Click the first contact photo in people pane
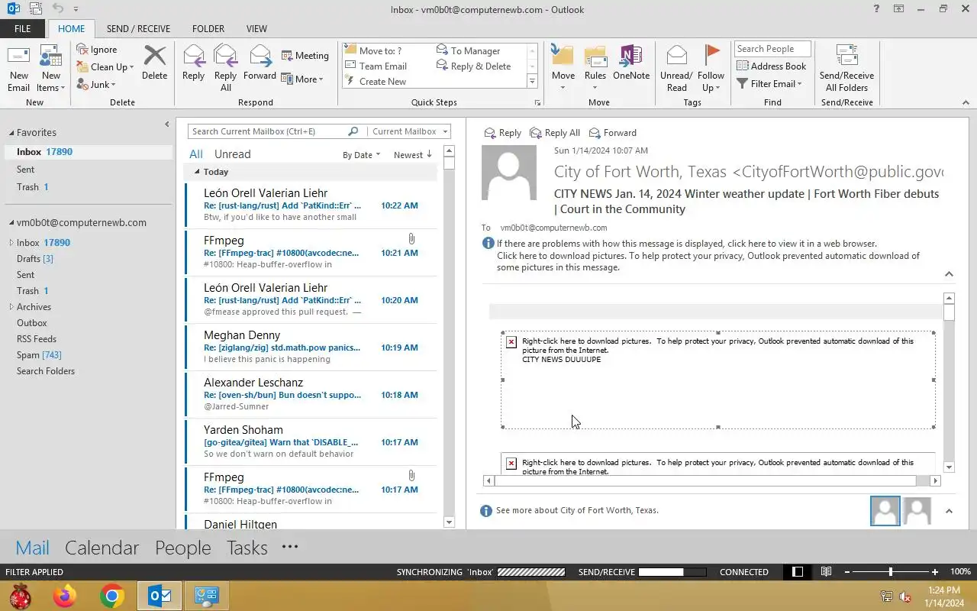977x611 pixels. click(x=885, y=511)
